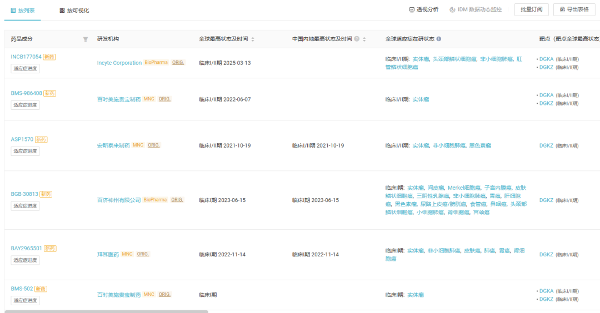The height and width of the screenshot is (313, 600).
Task: Open filter icon in 药品成分 column header
Action: (86, 39)
